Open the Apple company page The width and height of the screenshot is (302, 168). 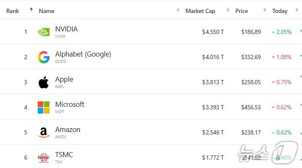point(64,80)
